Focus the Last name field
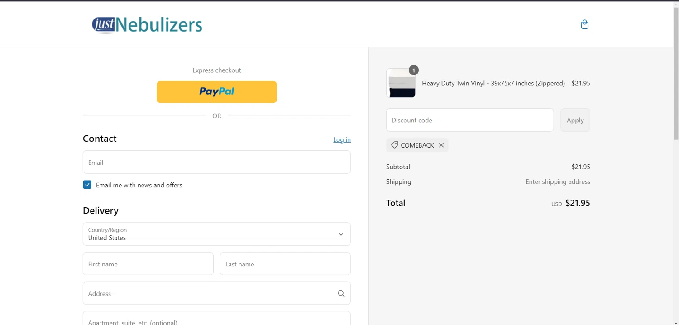Image resolution: width=679 pixels, height=325 pixels. (x=285, y=264)
